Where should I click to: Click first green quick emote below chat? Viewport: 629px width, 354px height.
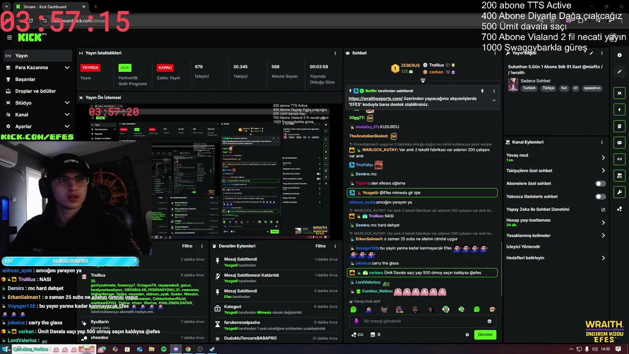(353, 309)
